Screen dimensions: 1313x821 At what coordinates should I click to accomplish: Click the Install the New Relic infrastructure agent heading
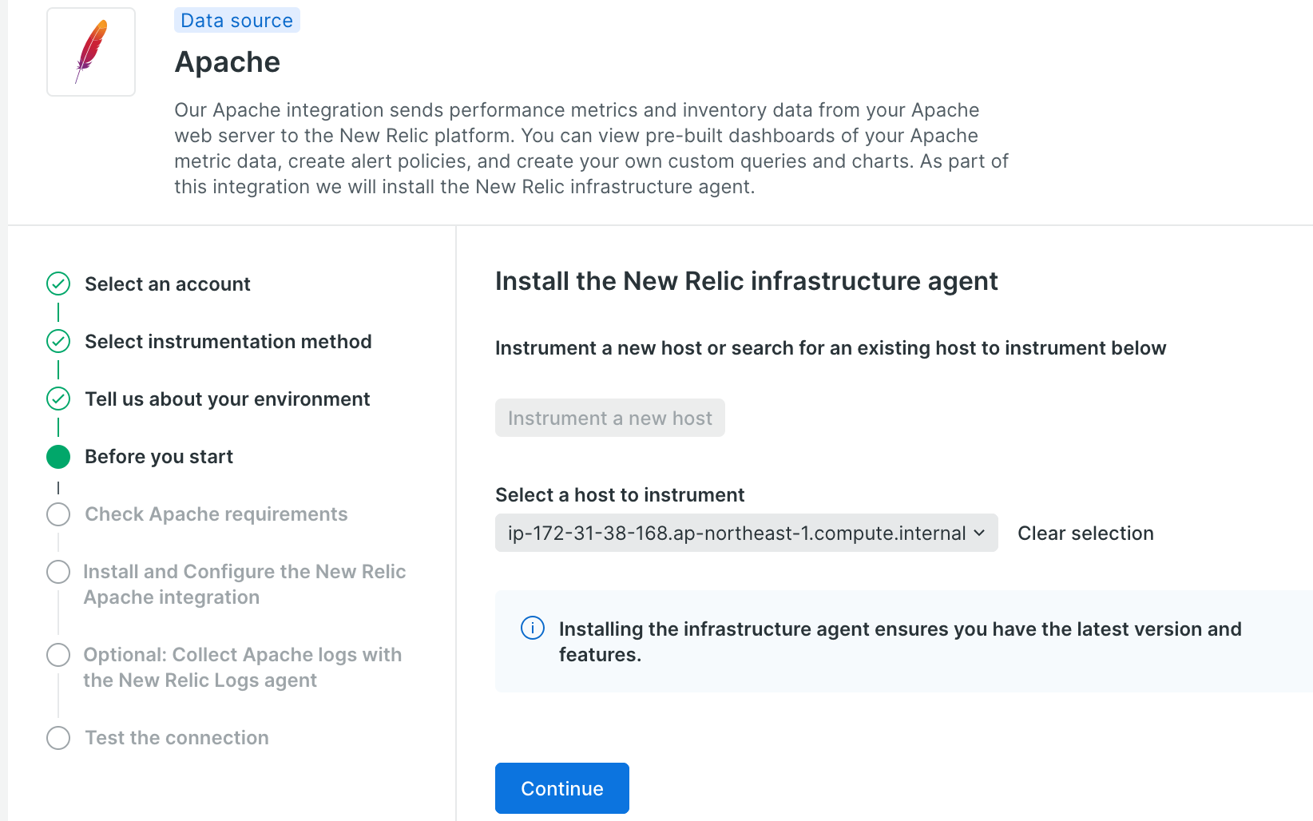pos(747,281)
